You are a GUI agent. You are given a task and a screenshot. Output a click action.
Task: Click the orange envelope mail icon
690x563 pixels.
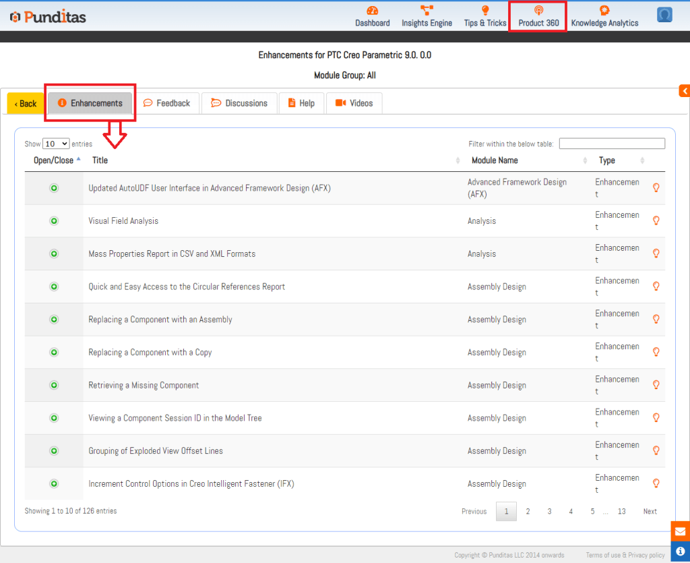click(680, 531)
